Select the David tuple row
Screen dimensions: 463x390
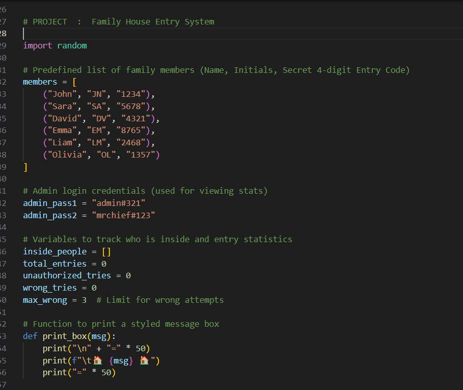tap(101, 118)
